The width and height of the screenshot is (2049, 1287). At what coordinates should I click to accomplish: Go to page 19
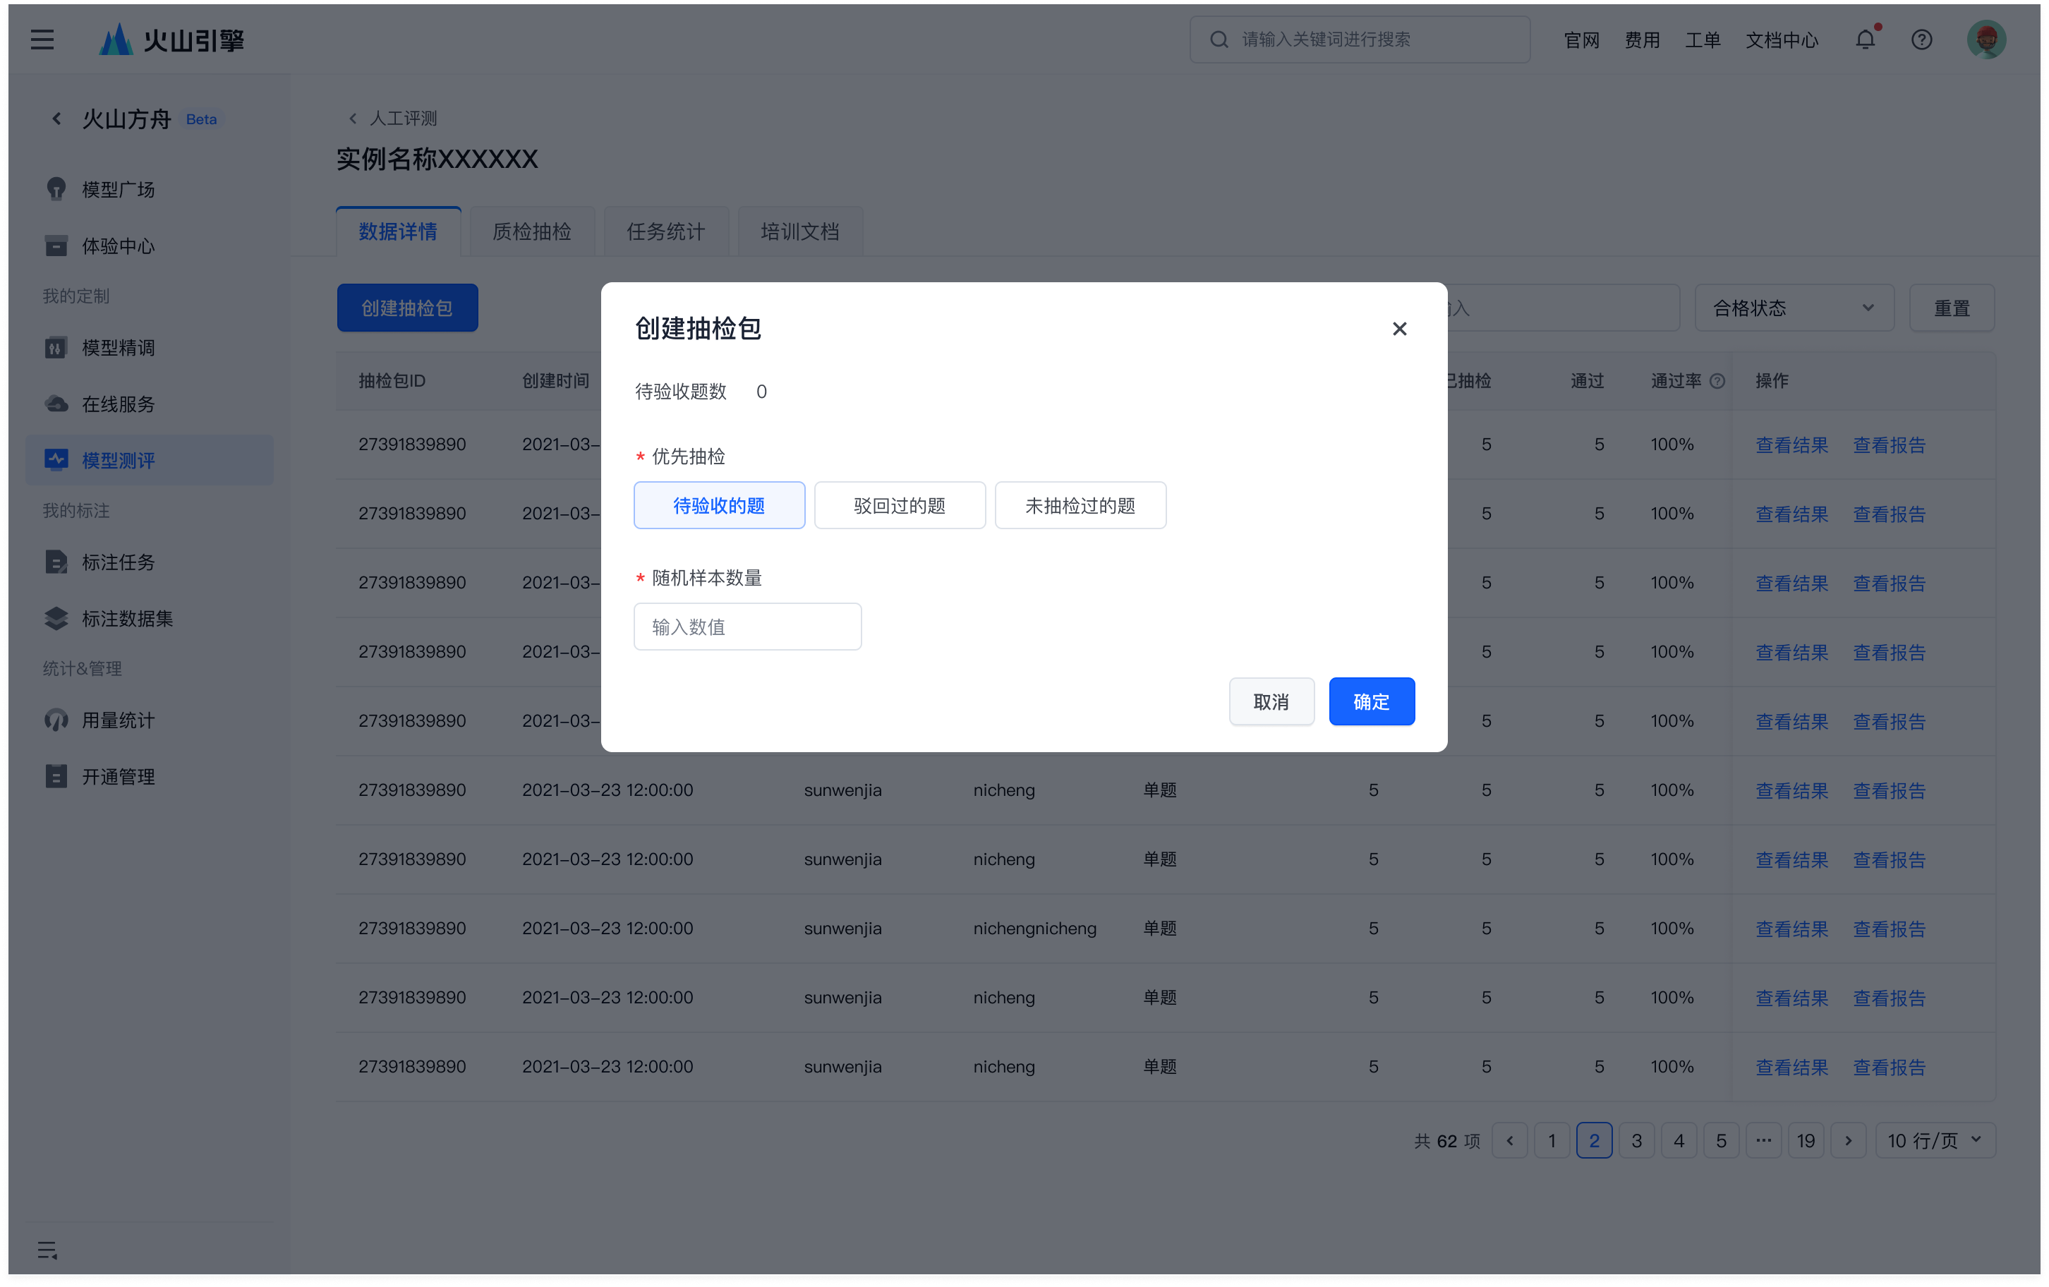pyautogui.click(x=1806, y=1141)
